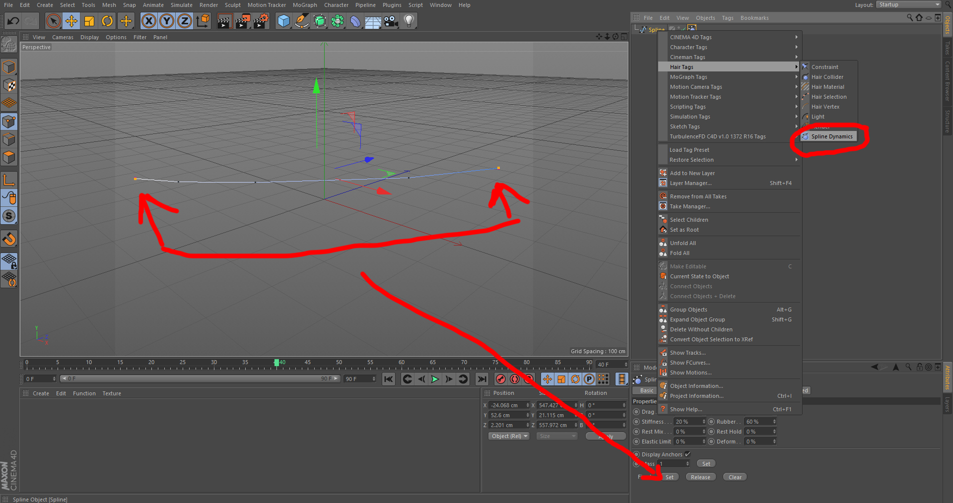Expand Sketch Tags submenu
This screenshot has height=503, width=953.
click(729, 126)
